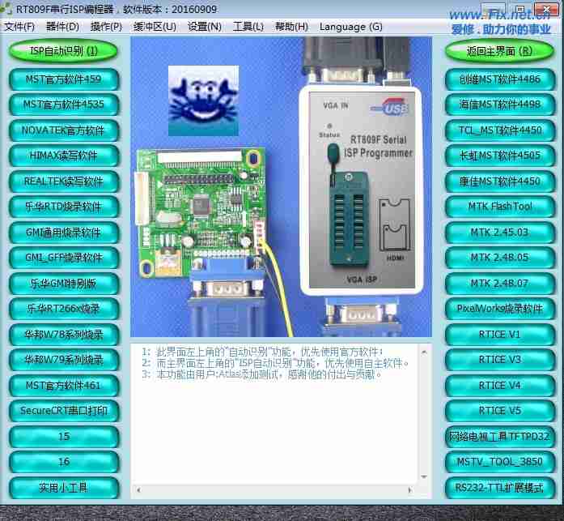Screen dimensions: 564x521
Task: Open PixelWorks烧录软件
Action: coord(499,309)
